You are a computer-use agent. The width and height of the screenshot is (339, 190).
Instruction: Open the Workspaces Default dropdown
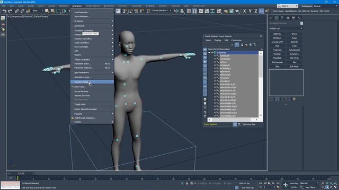pyautogui.click(x=325, y=6)
